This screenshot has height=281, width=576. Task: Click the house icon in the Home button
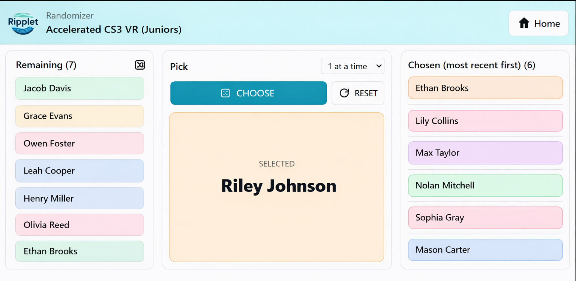pyautogui.click(x=524, y=23)
